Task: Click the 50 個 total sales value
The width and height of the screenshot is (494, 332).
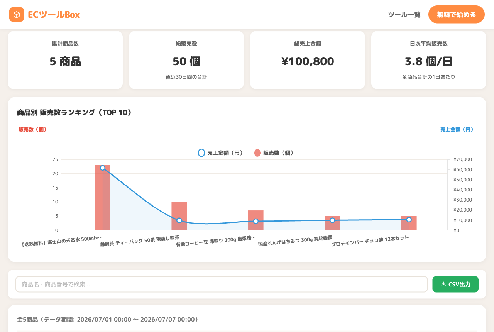Action: tap(186, 61)
